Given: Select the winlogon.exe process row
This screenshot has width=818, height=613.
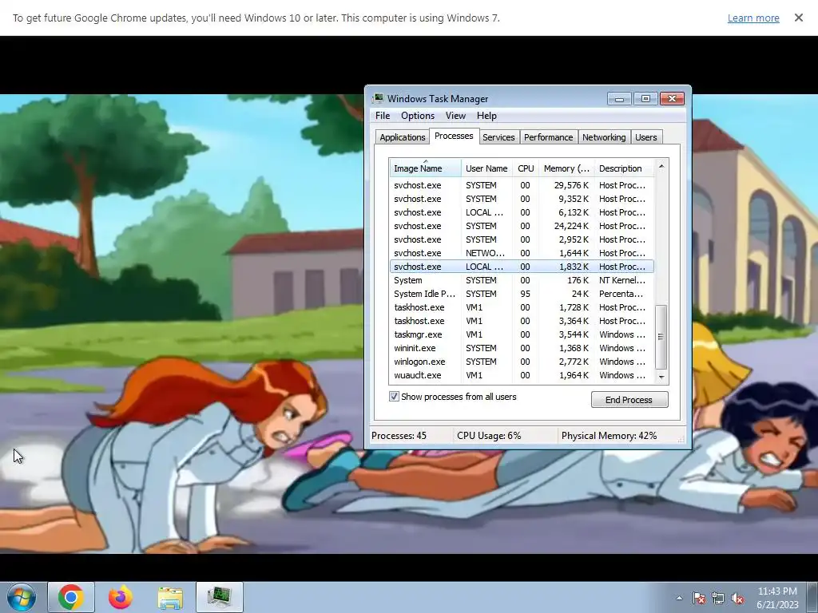Looking at the screenshot, I should (x=522, y=362).
